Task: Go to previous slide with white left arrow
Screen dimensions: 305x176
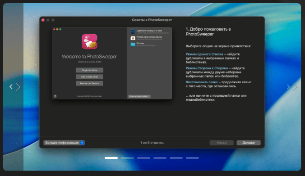Action: click(x=11, y=87)
